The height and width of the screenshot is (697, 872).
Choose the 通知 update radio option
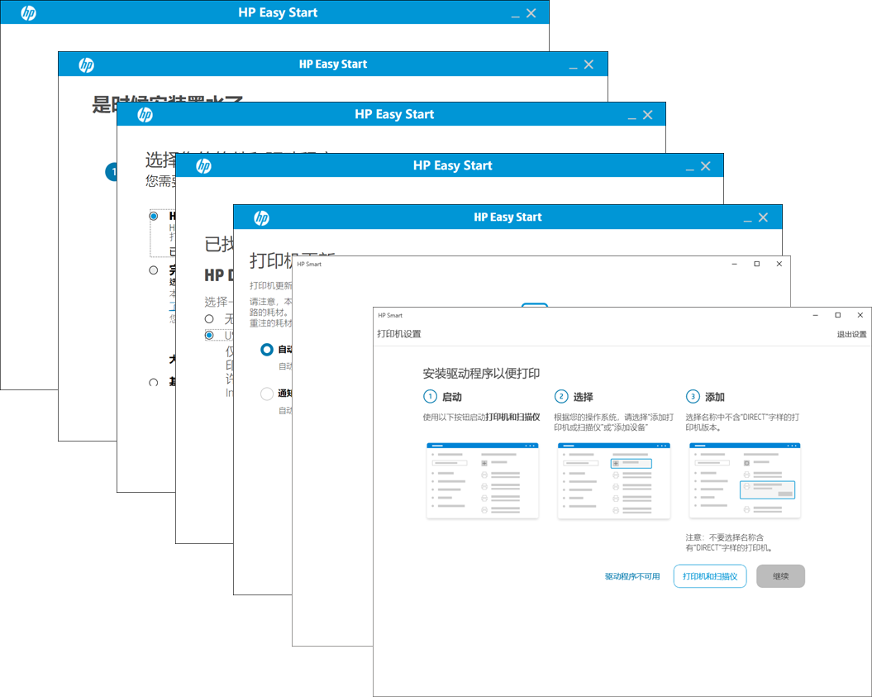coord(267,394)
